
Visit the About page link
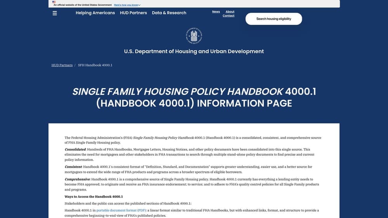point(230,12)
